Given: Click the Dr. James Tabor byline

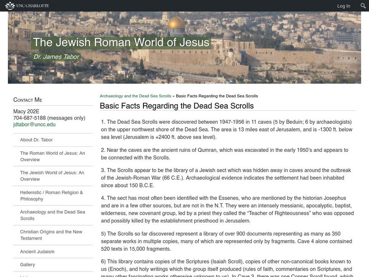Looking at the screenshot, I should (x=55, y=57).
